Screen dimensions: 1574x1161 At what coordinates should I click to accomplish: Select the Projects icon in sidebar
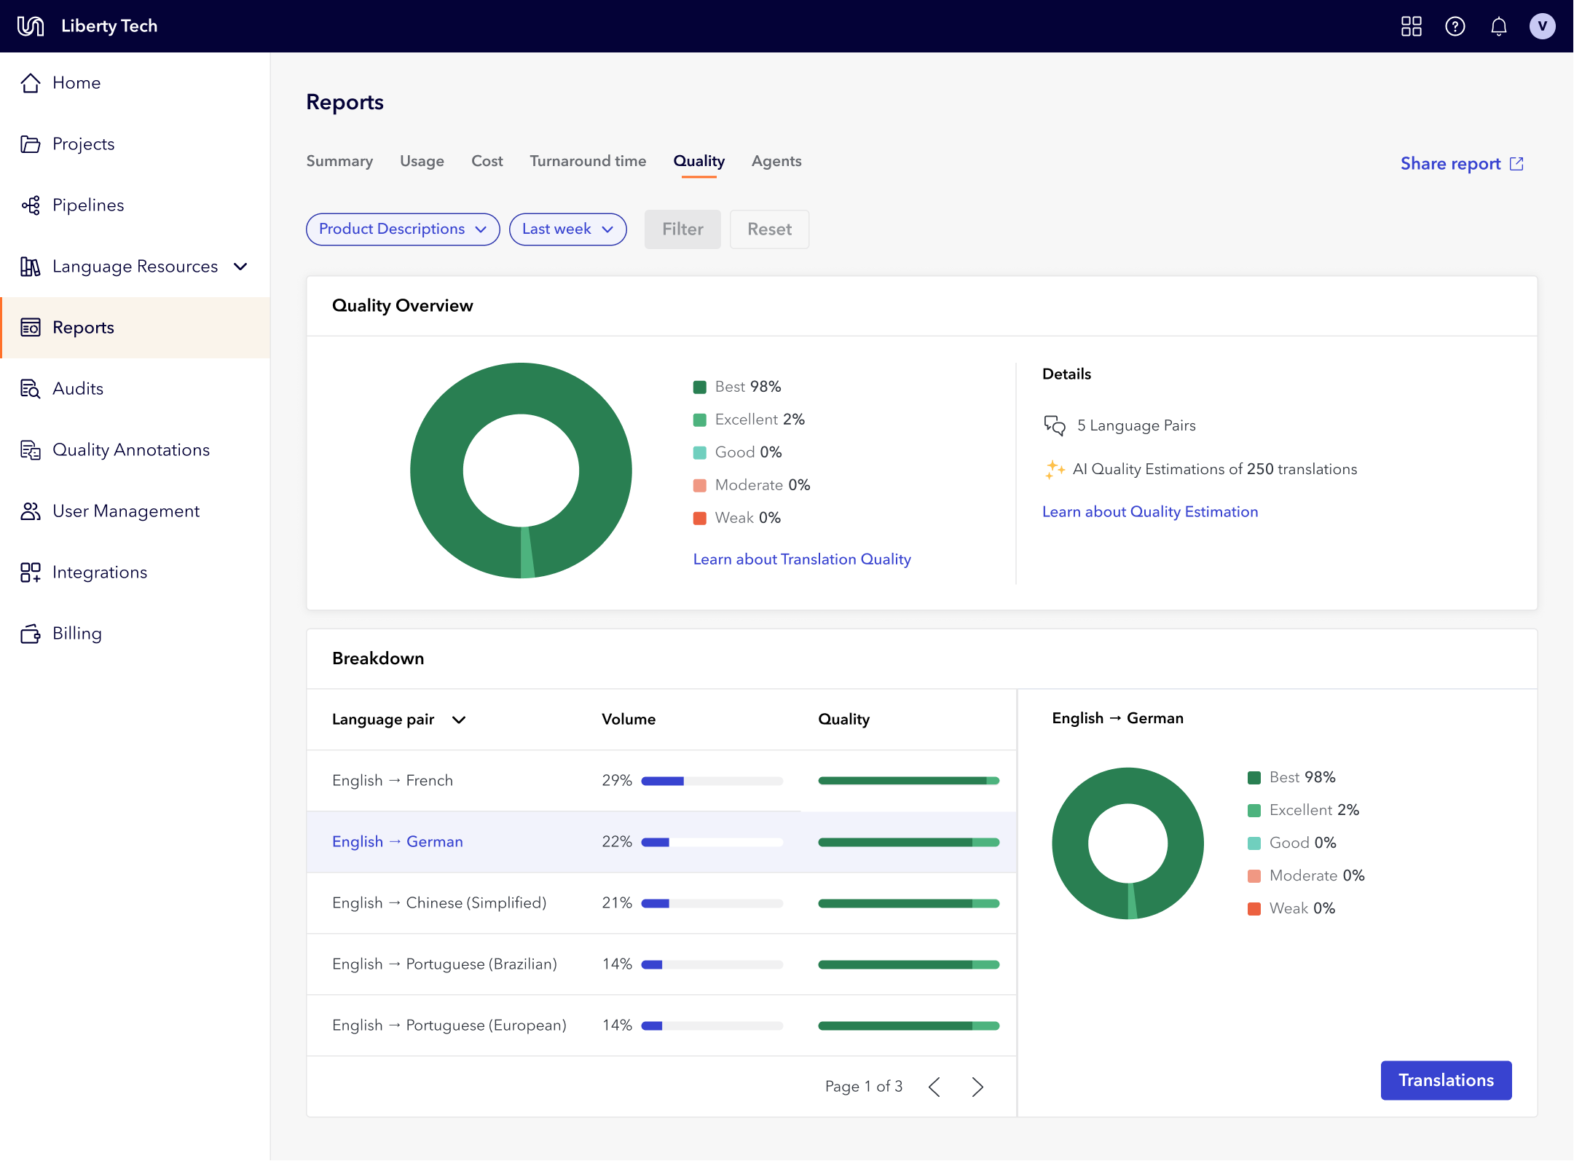click(31, 143)
